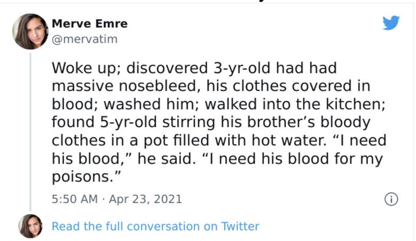
Task: Visit the @mervatim handle
Action: 85,39
